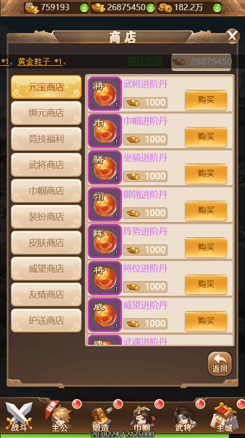Open the 战斗 crossed swords icon
The width and height of the screenshot is (245, 438).
coord(19,417)
